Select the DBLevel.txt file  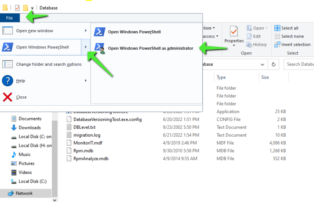[x=84, y=127]
